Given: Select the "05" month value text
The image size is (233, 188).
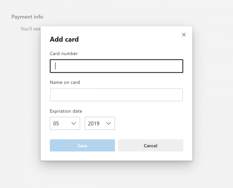Looking at the screenshot, I should coord(56,124).
